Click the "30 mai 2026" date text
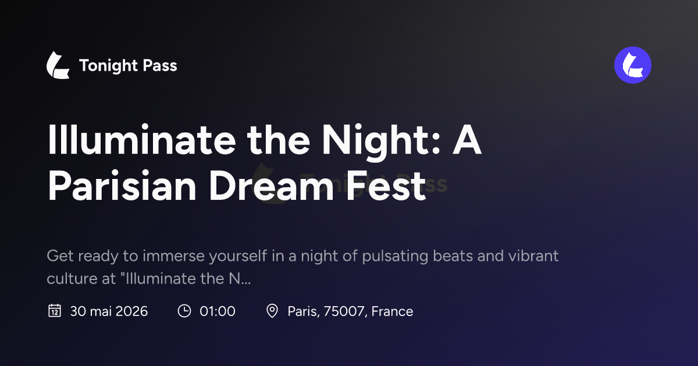Viewport: 698px width, 366px height. [109, 311]
